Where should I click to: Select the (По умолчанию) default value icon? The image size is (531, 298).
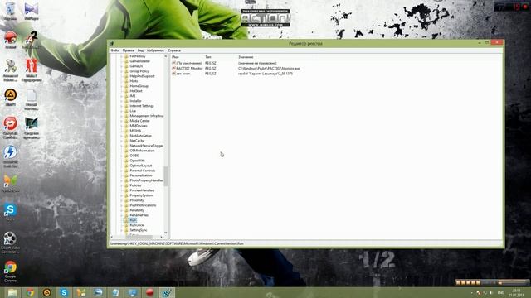173,63
